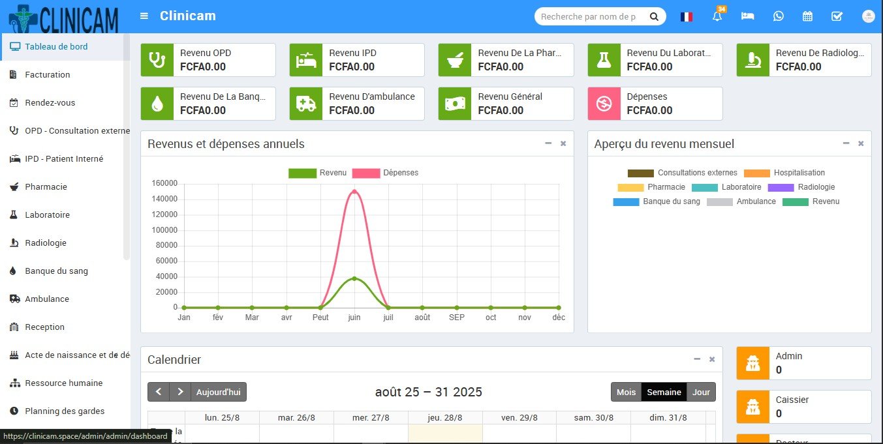Open Pharmacie in the sidebar
This screenshot has height=444, width=883.
(x=47, y=187)
